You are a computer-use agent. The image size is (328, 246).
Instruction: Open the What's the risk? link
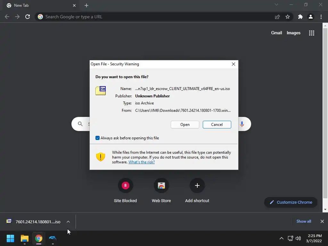tap(142, 162)
